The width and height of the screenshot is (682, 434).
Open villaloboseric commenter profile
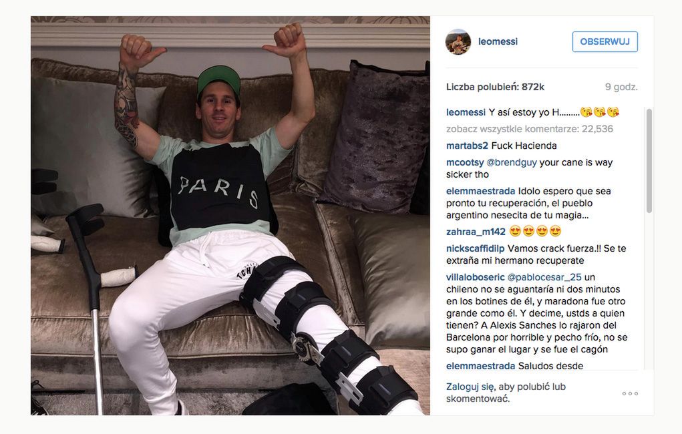pyautogui.click(x=476, y=277)
